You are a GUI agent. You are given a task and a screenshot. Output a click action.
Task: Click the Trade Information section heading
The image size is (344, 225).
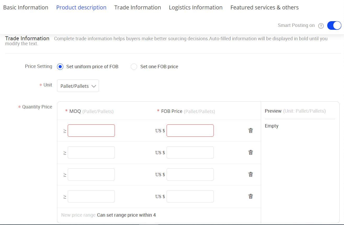click(27, 38)
